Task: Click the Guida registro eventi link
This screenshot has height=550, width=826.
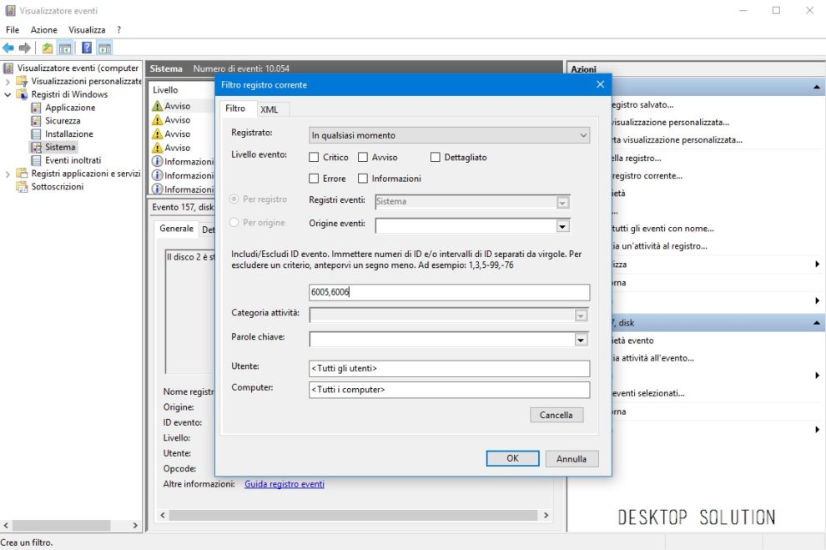Action: tap(284, 484)
